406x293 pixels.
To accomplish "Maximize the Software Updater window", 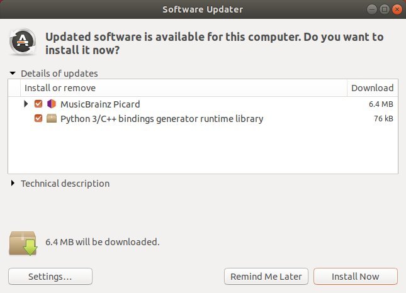I will point(385,9).
